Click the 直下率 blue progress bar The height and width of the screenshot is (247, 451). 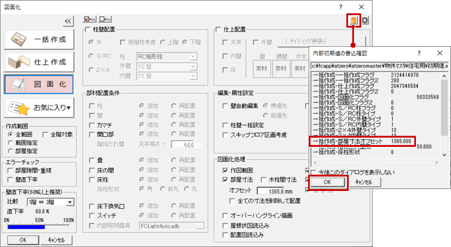click(x=26, y=227)
